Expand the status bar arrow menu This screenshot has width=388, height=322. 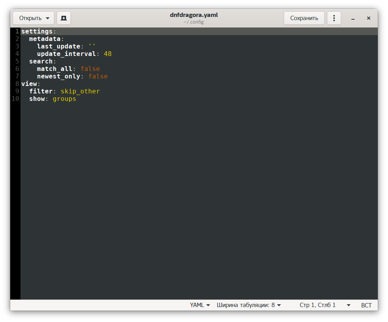click(348, 305)
